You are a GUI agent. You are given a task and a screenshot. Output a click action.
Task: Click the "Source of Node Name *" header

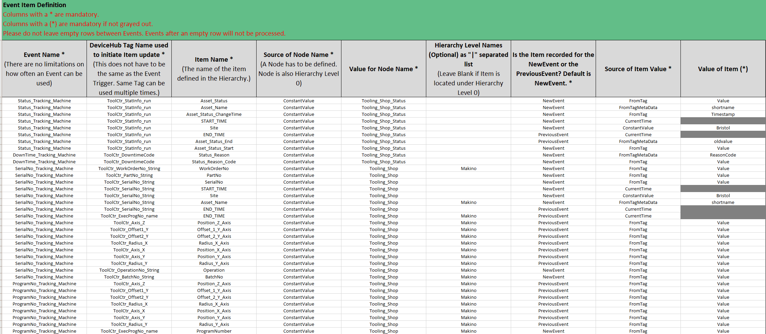point(299,69)
